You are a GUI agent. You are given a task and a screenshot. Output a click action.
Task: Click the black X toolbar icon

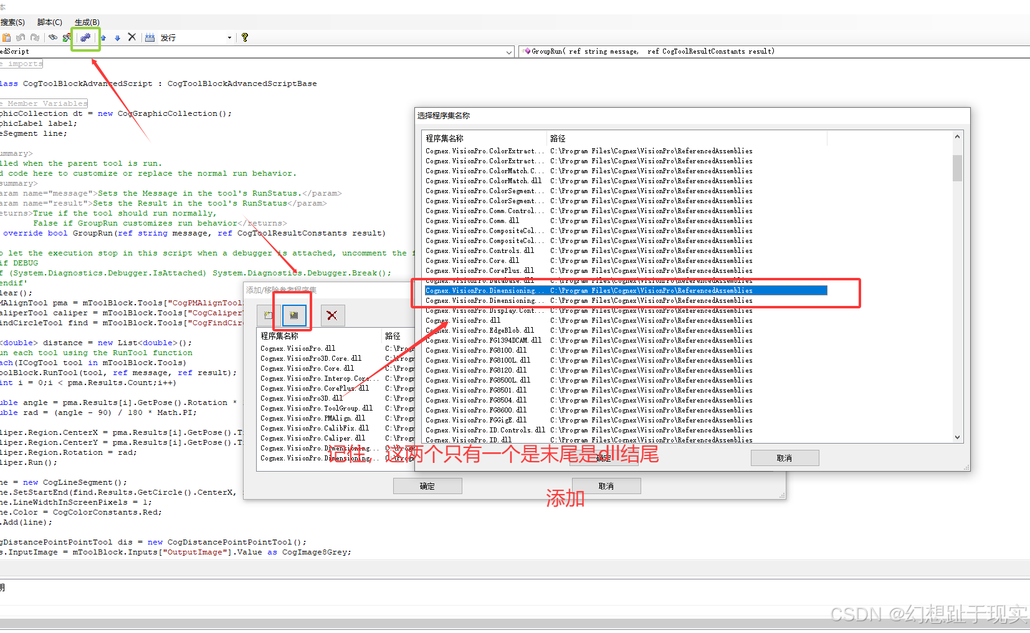[132, 37]
